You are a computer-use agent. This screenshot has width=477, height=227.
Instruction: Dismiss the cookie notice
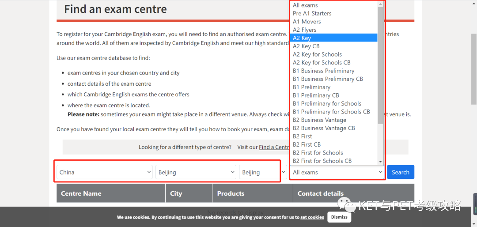339,217
